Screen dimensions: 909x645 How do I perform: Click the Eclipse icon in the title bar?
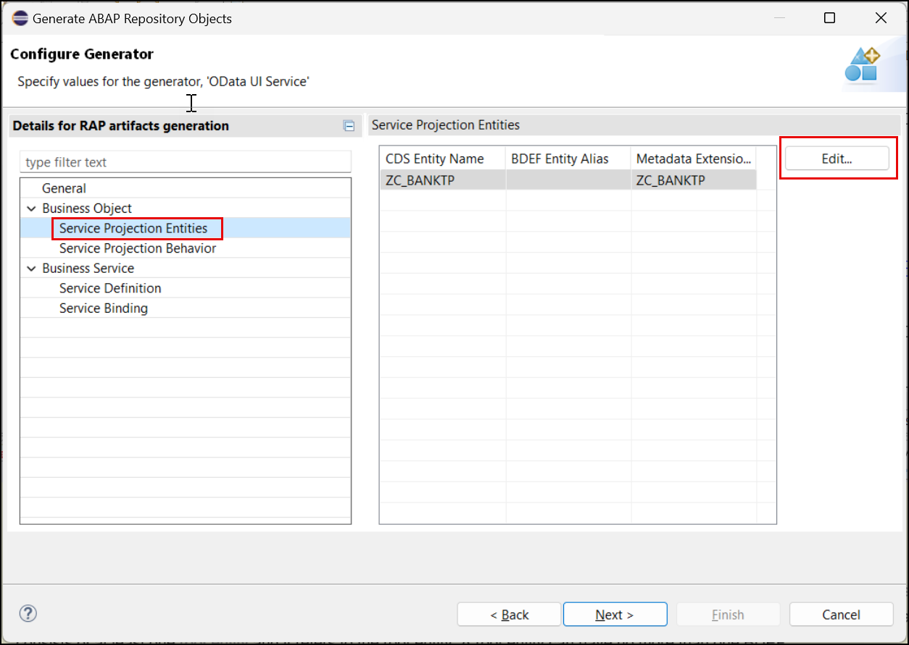tap(20, 18)
